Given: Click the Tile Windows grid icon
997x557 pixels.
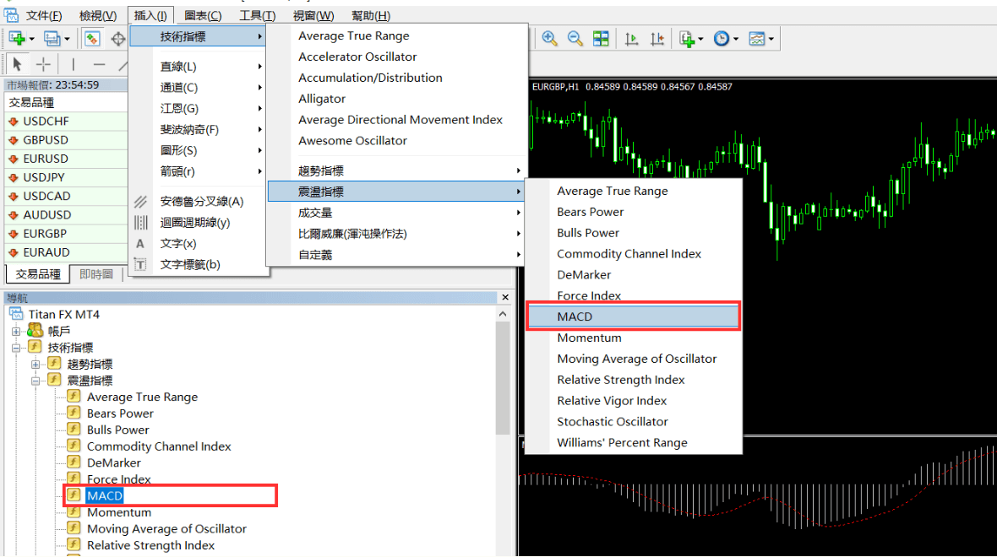Looking at the screenshot, I should [x=601, y=39].
